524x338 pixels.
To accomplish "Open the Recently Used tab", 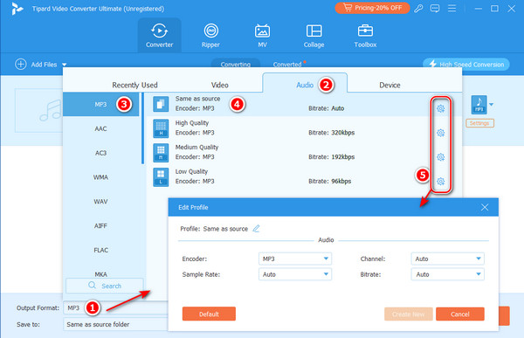I will tap(134, 85).
